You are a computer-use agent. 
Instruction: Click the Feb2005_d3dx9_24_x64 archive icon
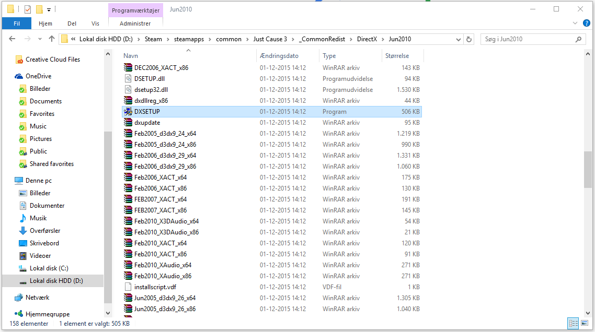(128, 134)
